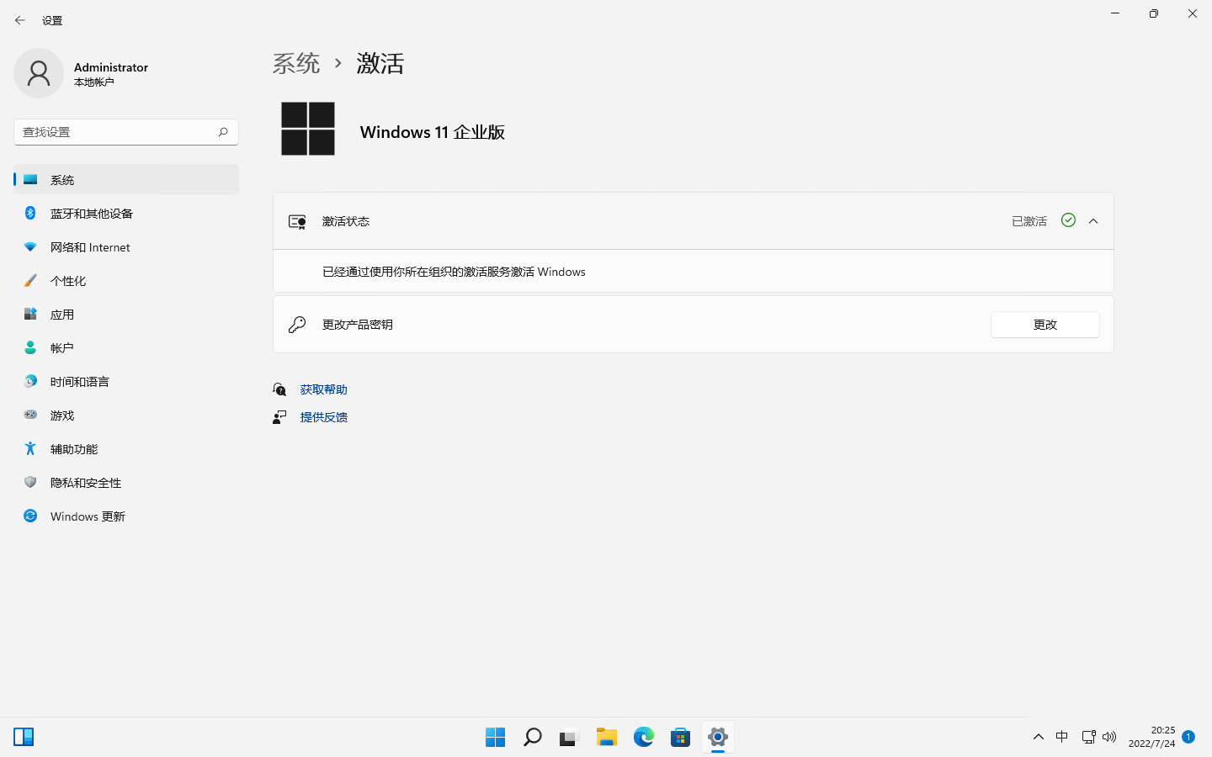Viewport: 1212px width, 757px height.
Task: Click the 已激活 status text
Action: click(1029, 221)
